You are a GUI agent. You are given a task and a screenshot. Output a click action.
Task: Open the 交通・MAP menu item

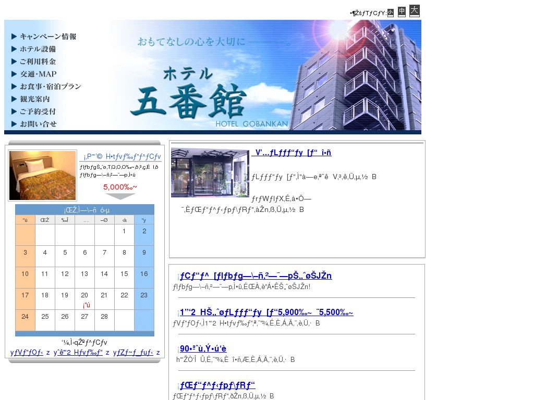point(34,74)
